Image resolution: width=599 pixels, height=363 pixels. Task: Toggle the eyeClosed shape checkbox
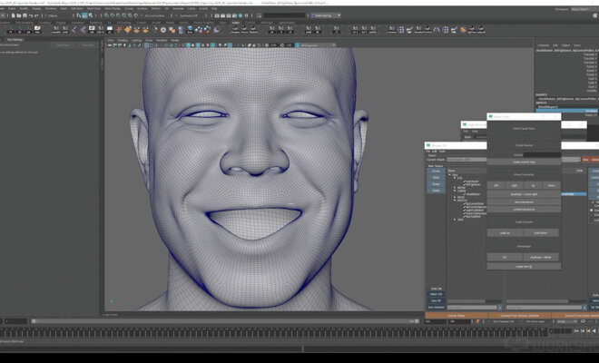(464, 181)
